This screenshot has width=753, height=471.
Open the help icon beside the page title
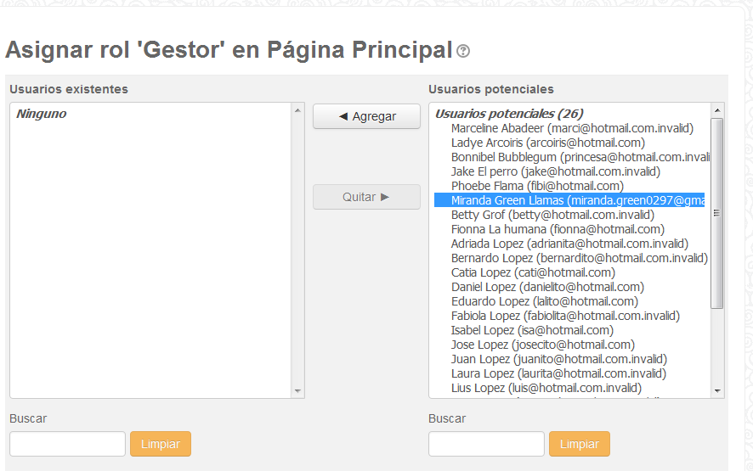point(463,51)
